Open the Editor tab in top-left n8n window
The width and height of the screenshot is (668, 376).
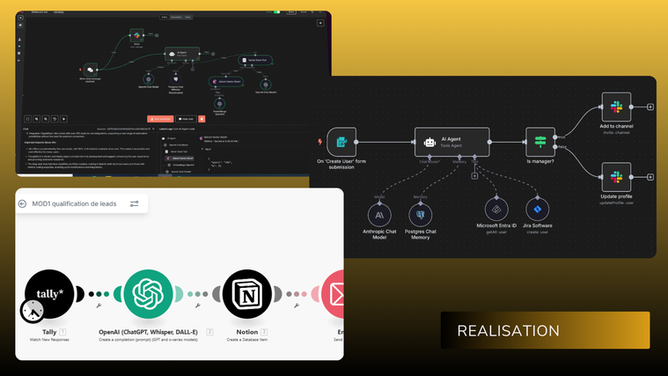click(165, 17)
